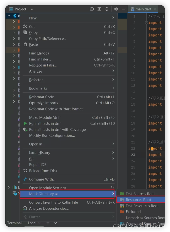The width and height of the screenshot is (170, 232).
Task: Open the terminal tabs dropdown chevron
Action: pos(55,223)
